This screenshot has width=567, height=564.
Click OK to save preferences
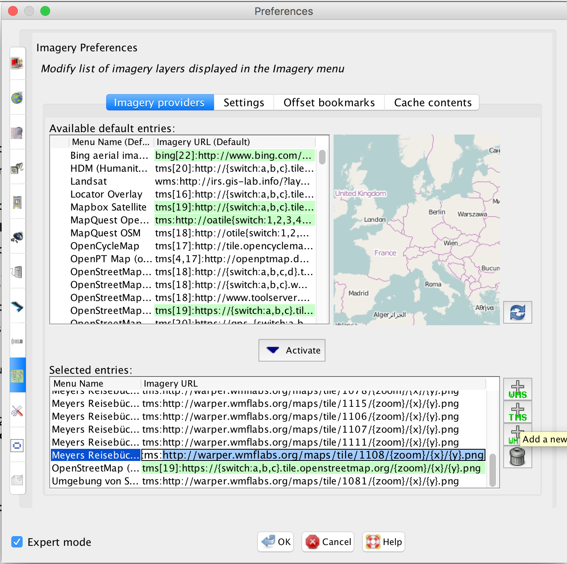click(x=277, y=542)
